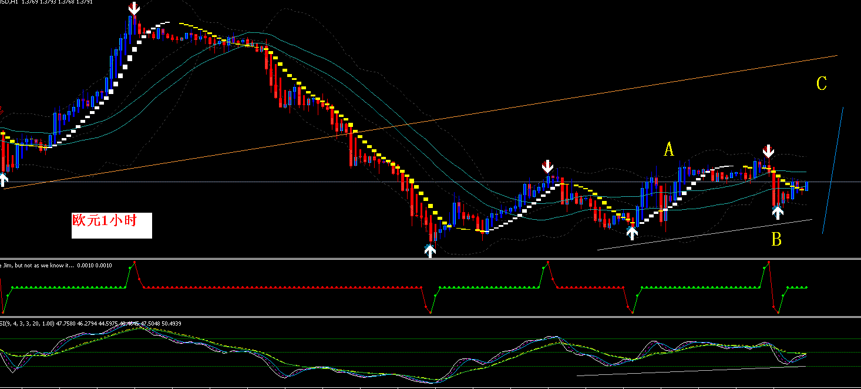This screenshot has width=861, height=389.
Task: Select the white trendline in the bottom oscillator panel
Action: pos(692,371)
